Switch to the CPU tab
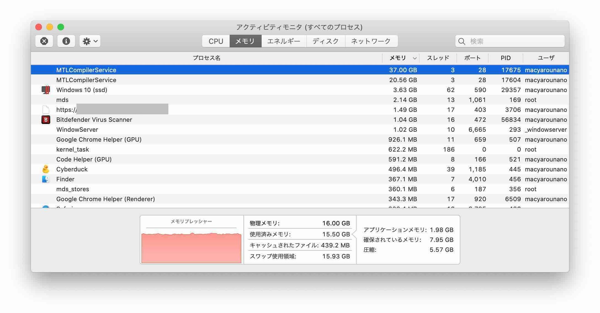 tap(216, 41)
